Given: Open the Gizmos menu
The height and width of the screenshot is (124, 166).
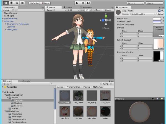Looking at the screenshot, I should pyautogui.click(x=108, y=10).
